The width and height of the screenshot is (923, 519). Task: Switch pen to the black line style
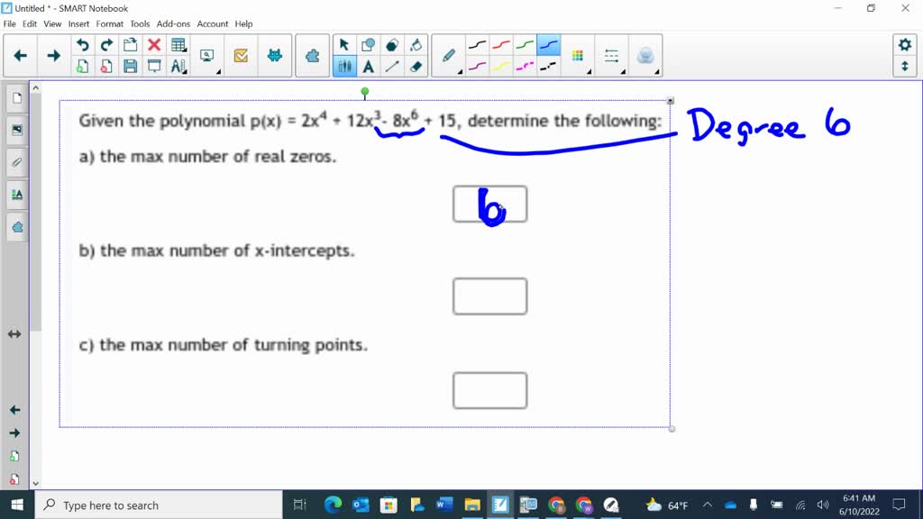click(x=480, y=46)
